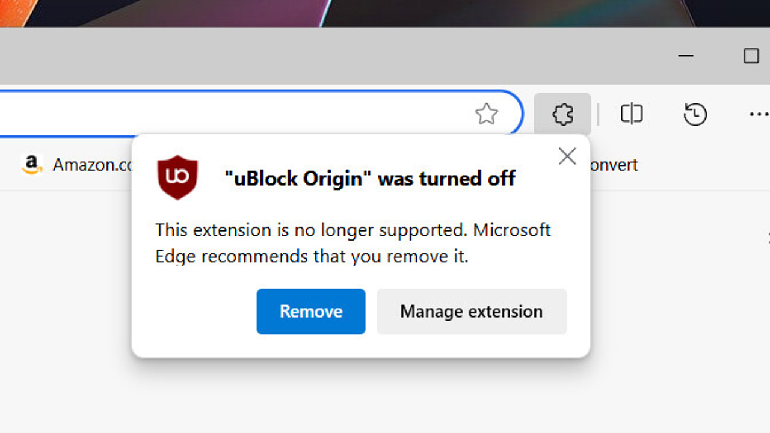Image resolution: width=770 pixels, height=433 pixels.
Task: Choose Manage extension in the popup
Action: pyautogui.click(x=472, y=311)
